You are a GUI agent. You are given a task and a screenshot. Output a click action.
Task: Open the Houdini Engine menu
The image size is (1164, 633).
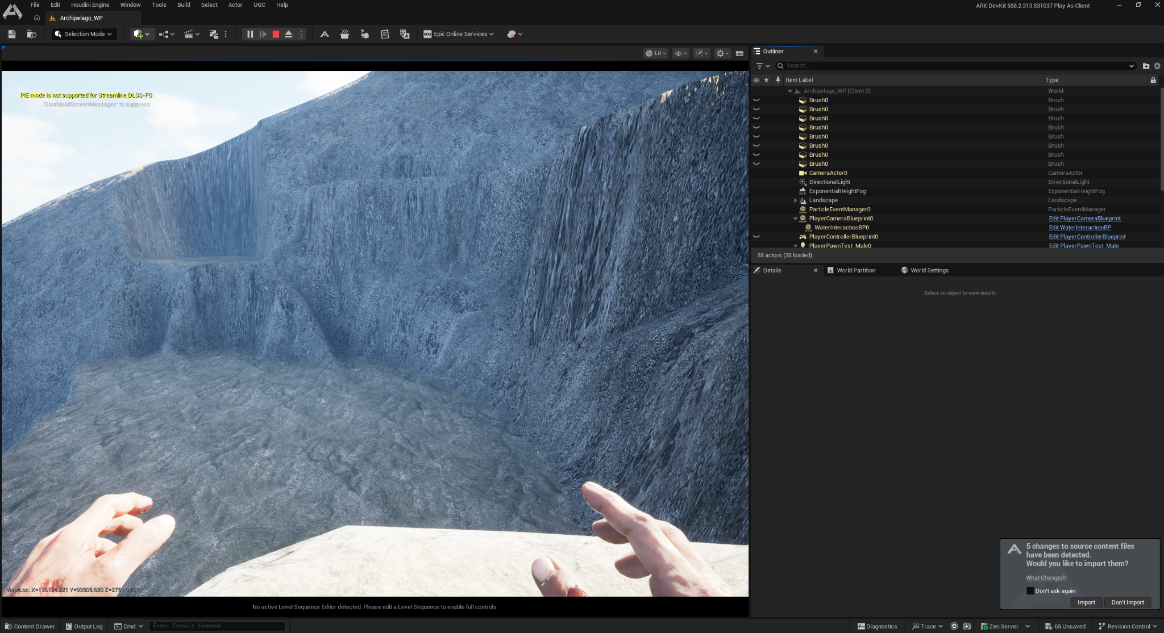[x=90, y=5]
